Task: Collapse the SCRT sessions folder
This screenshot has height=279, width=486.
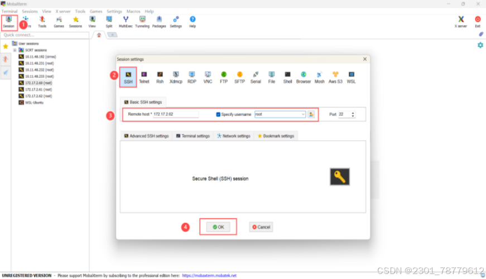Action: pyautogui.click(x=15, y=50)
